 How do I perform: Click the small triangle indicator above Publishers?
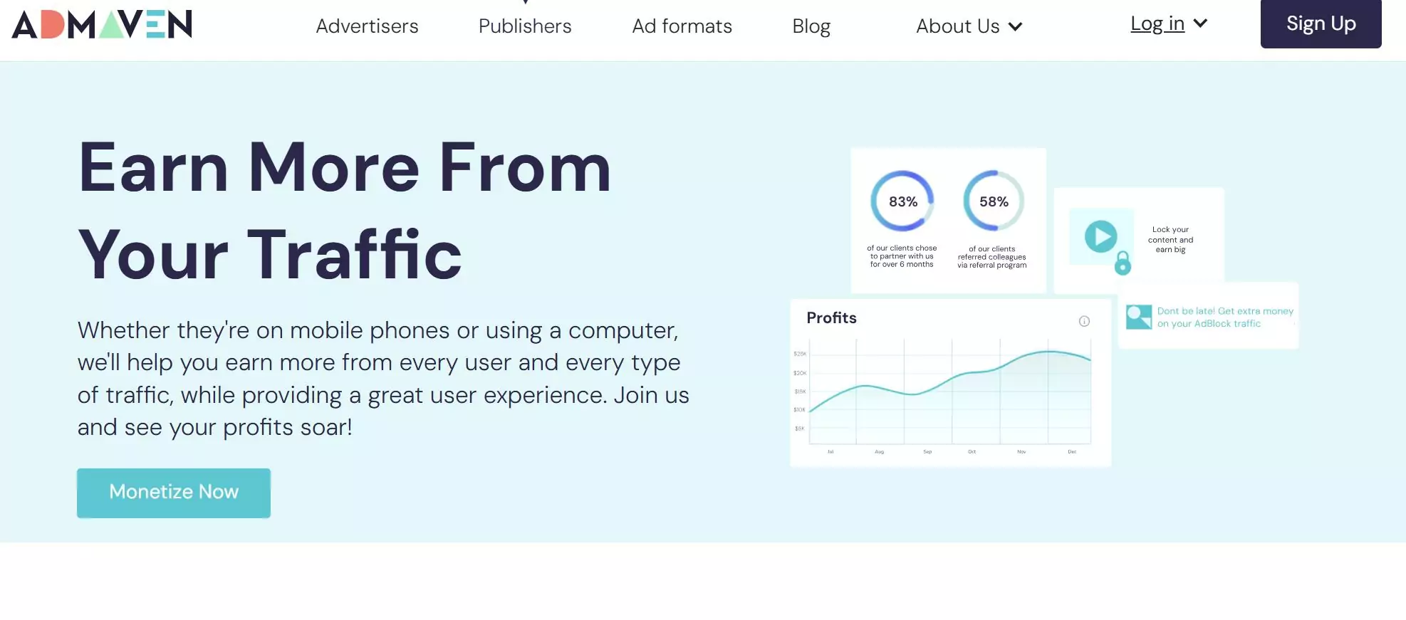click(x=526, y=2)
